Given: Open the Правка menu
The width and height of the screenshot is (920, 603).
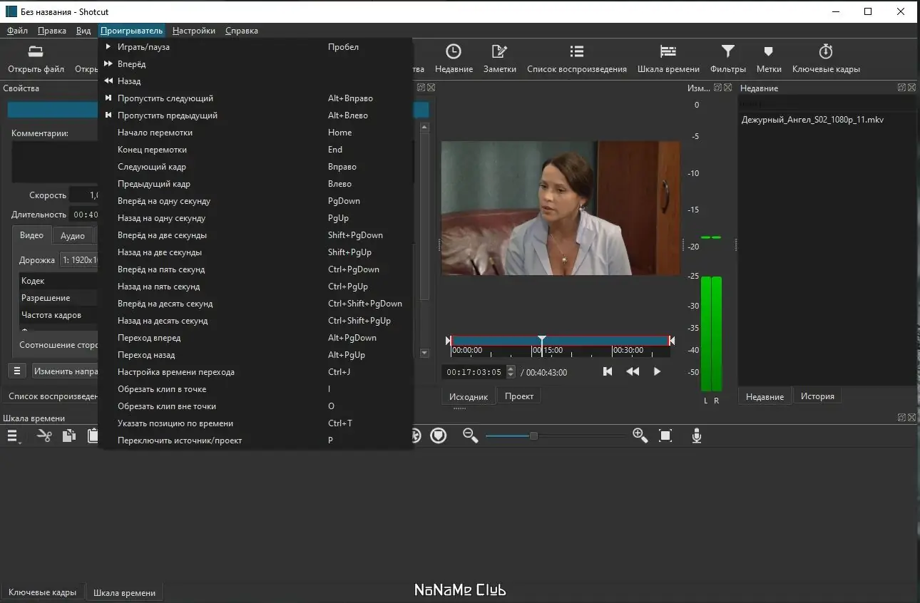Looking at the screenshot, I should point(52,31).
